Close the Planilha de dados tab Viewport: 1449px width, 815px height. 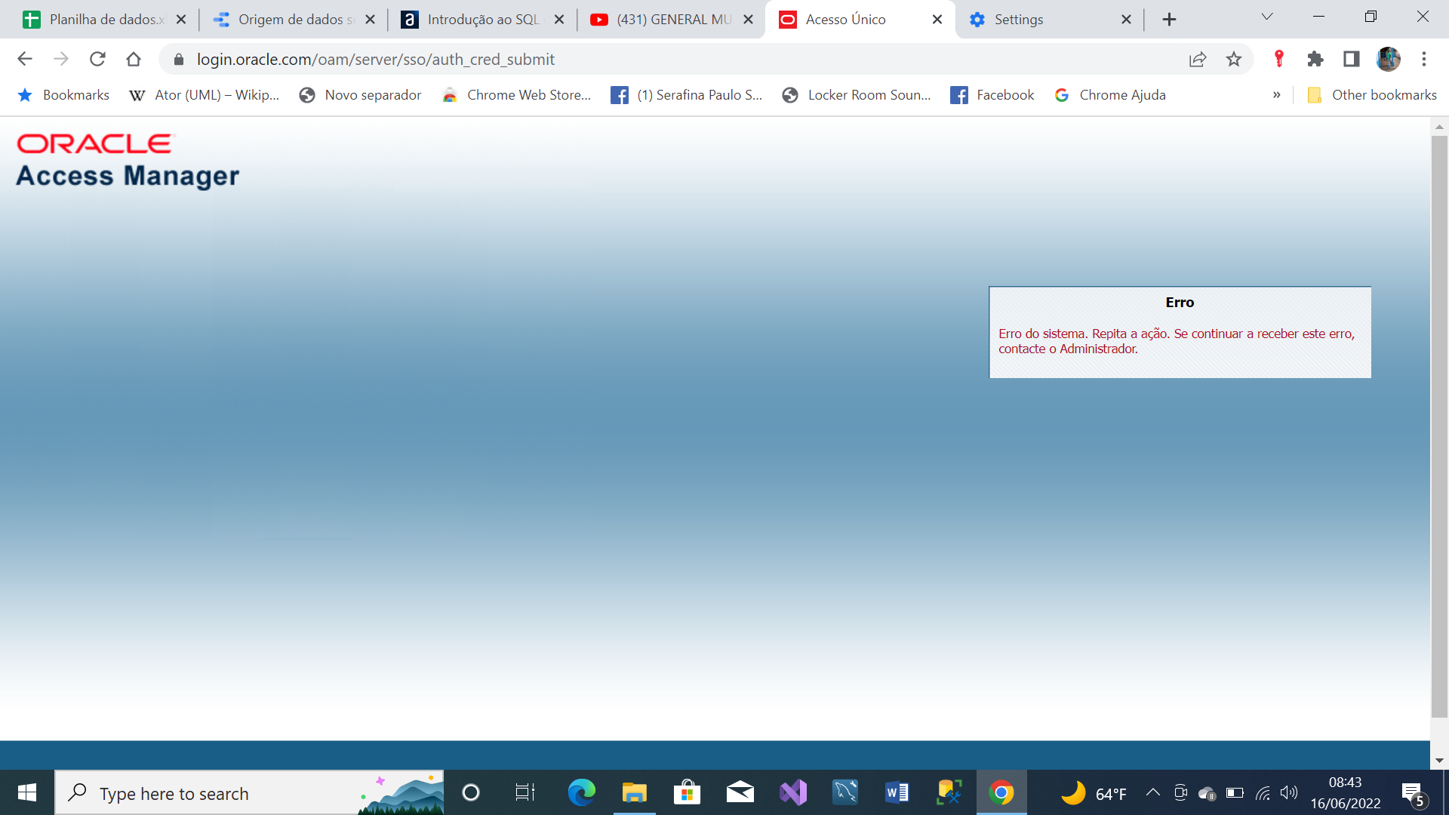[181, 20]
